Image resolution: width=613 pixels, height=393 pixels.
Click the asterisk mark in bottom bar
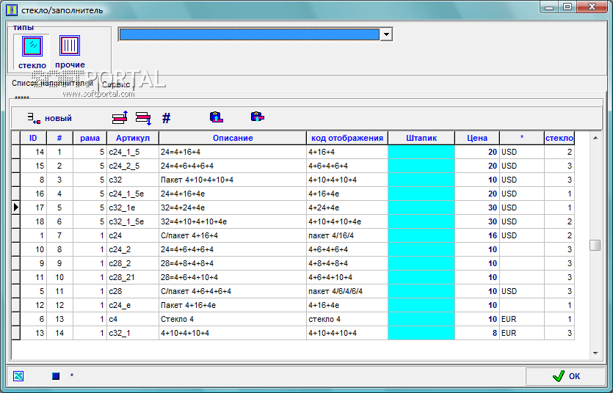[x=71, y=375]
